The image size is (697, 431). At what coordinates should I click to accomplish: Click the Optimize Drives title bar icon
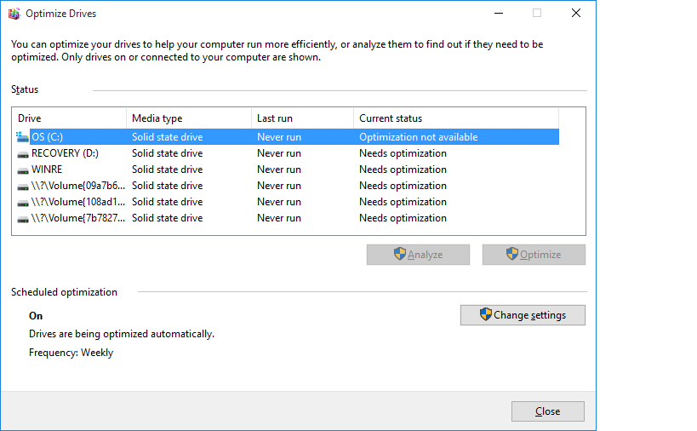pos(14,14)
